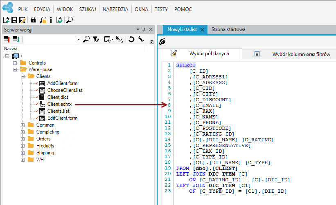Click the magnifier in Serwer wersji toolbar
Image resolution: width=336 pixels, height=205 pixels.
coord(86,39)
